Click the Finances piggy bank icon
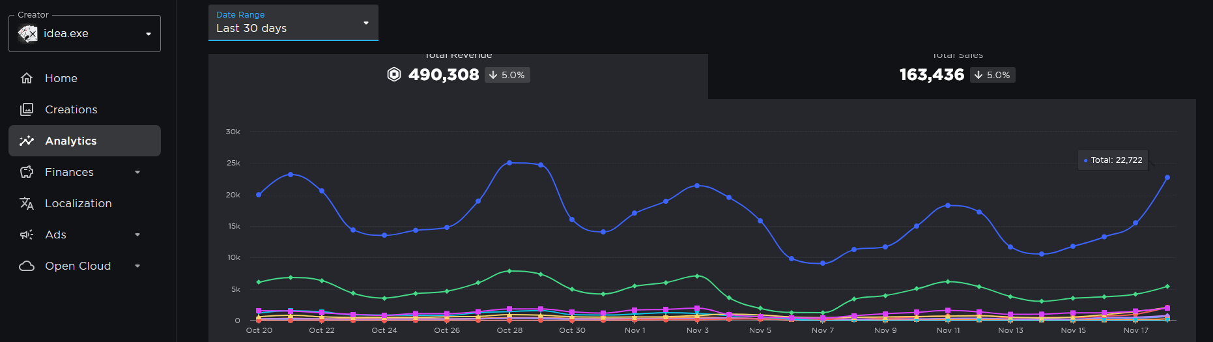 (27, 172)
